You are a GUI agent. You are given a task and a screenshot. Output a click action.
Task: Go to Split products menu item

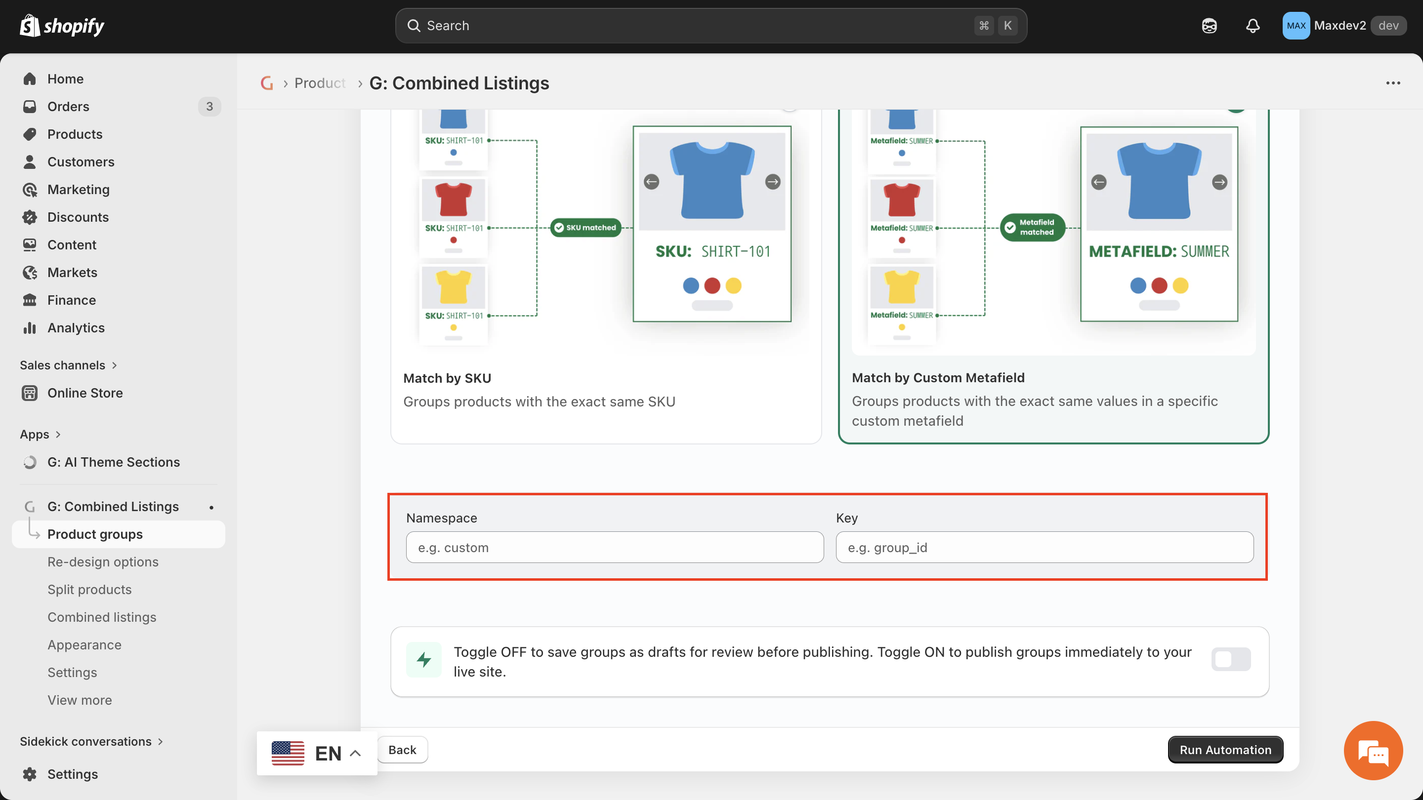(89, 590)
